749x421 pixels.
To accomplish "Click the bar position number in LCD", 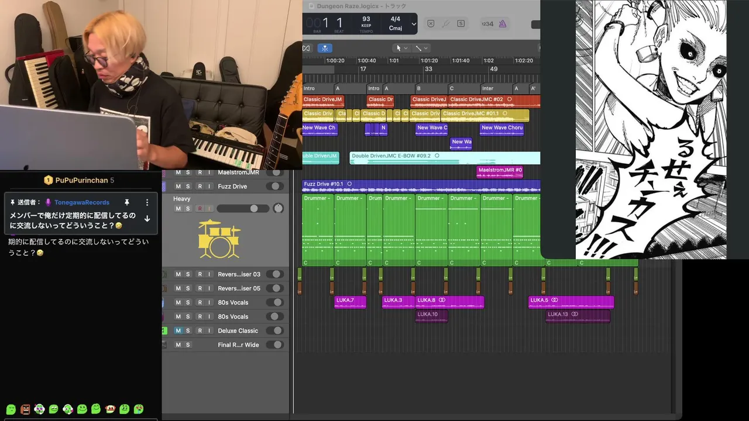I will point(325,23).
